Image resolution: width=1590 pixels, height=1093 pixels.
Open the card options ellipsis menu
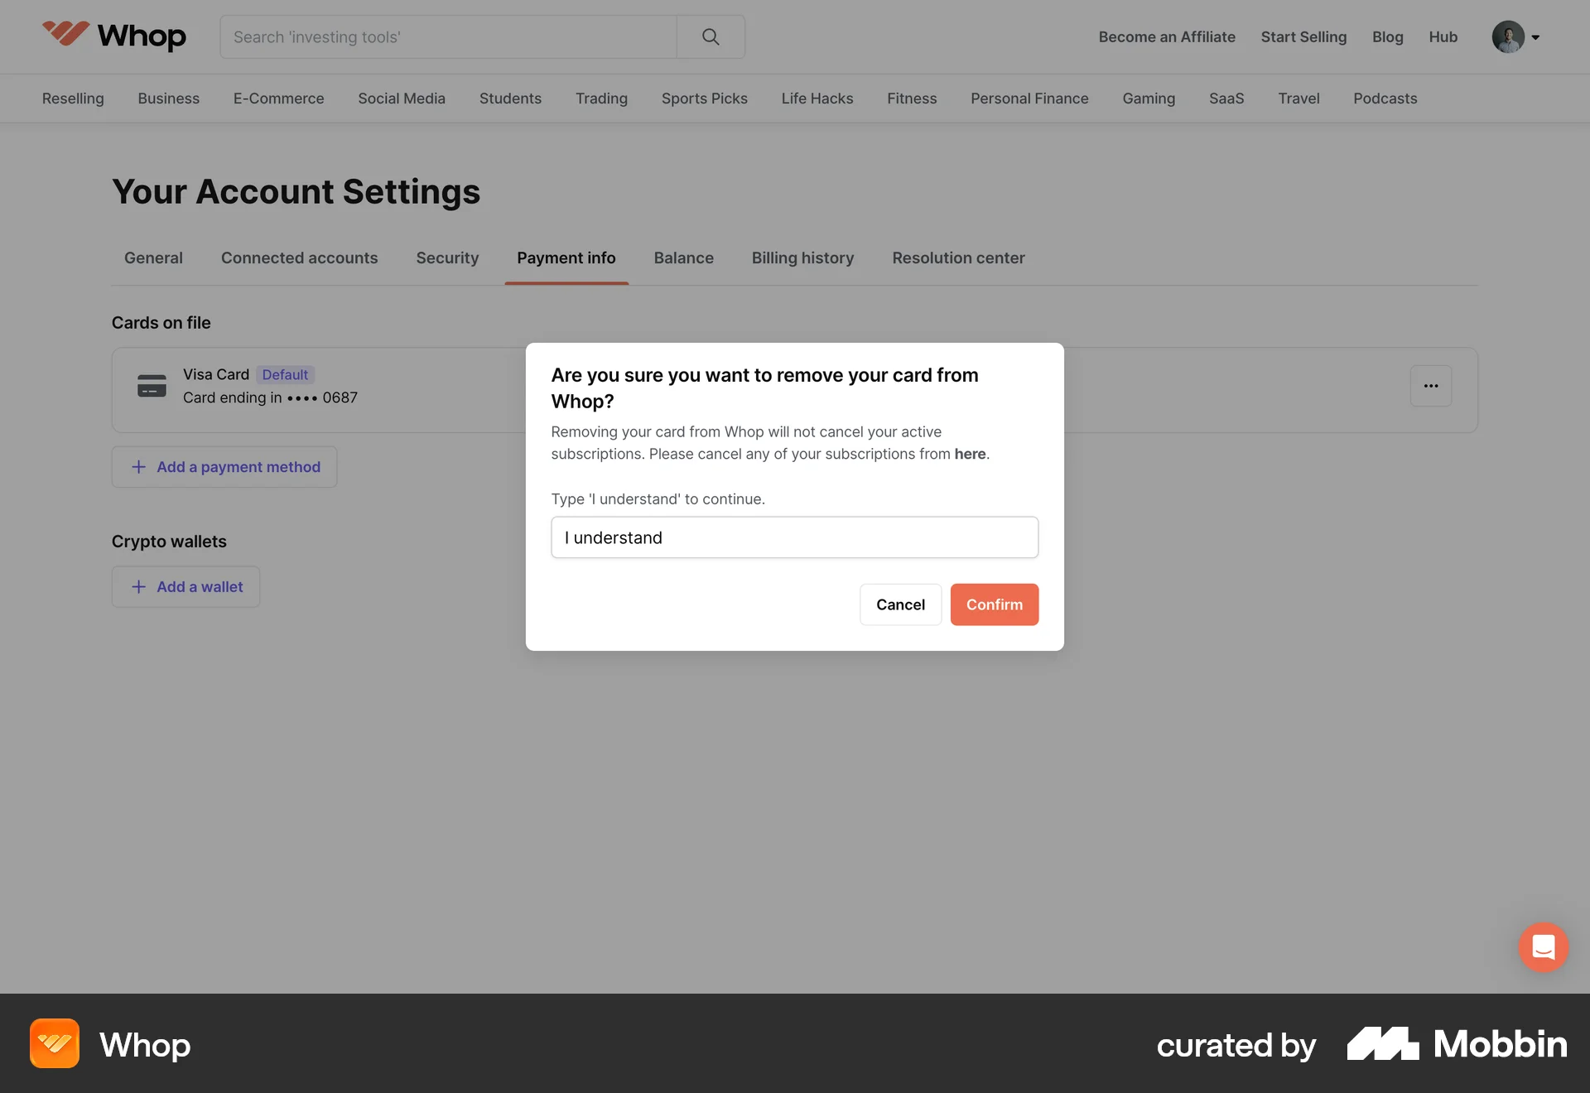1430,386
